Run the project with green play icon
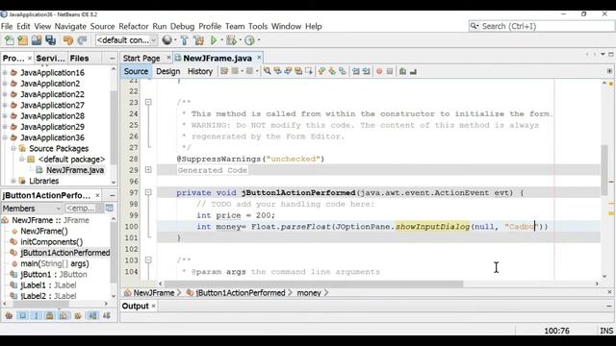 tap(214, 40)
